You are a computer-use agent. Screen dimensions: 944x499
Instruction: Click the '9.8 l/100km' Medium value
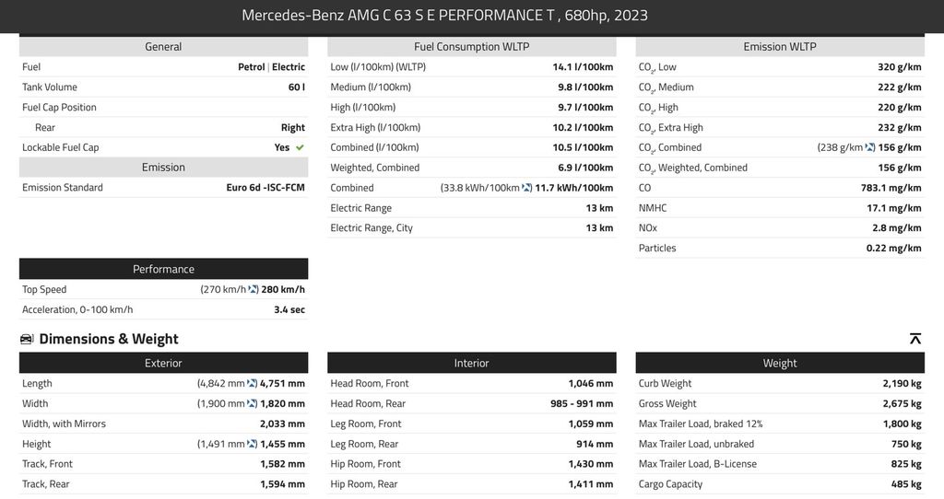585,87
